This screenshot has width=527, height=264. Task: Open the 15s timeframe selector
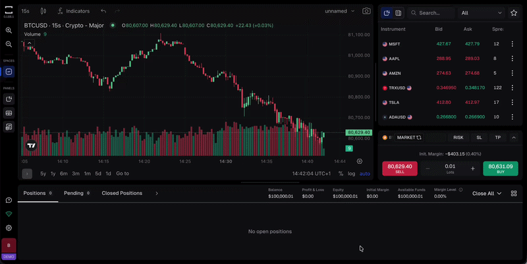tap(26, 11)
